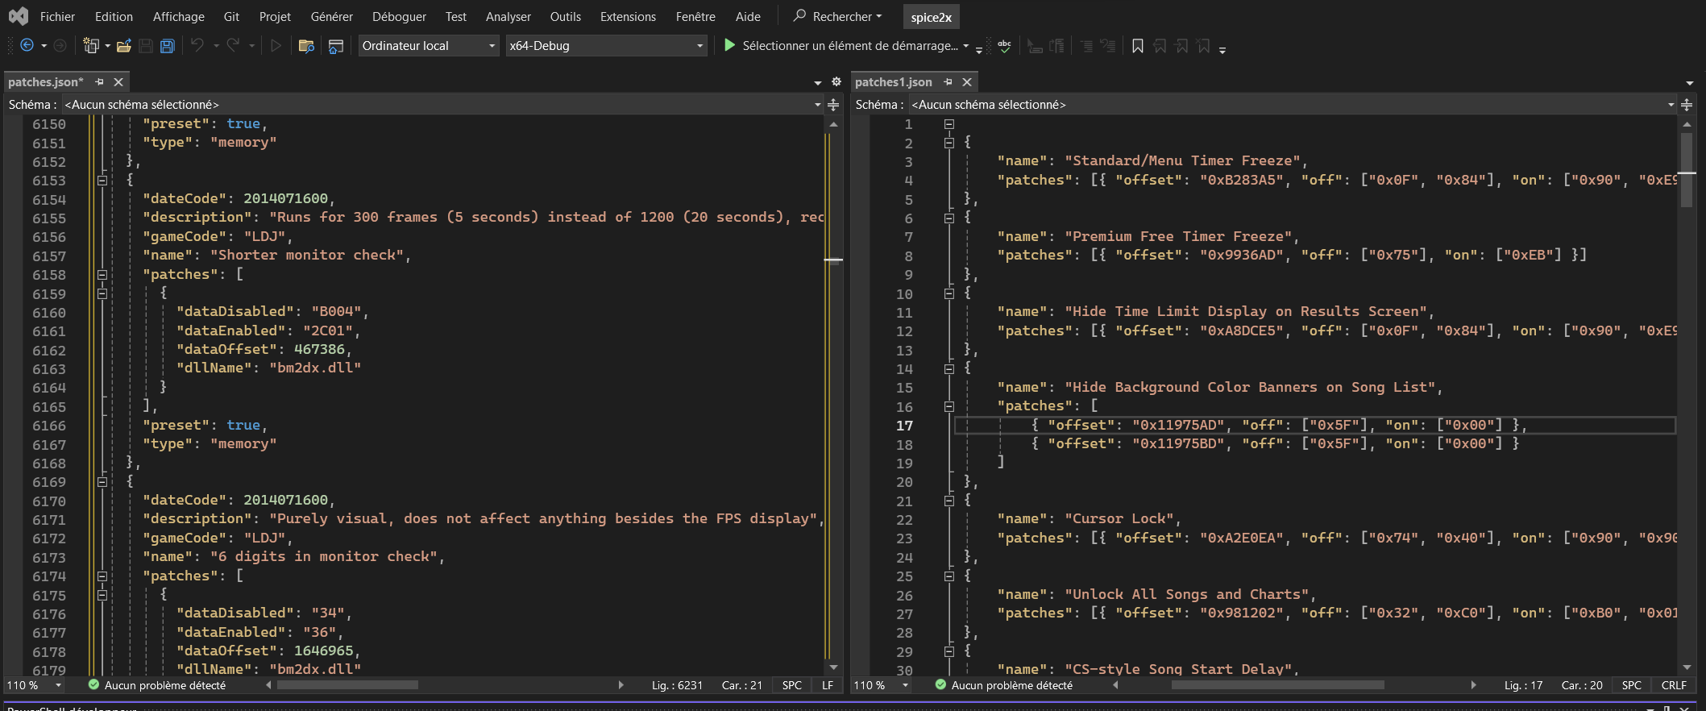The height and width of the screenshot is (711, 1706).
Task: Open the schema dropdown for patches1.json
Action: 1293,105
